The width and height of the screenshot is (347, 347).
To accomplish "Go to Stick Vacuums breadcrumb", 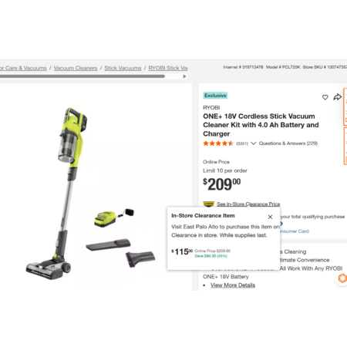I will pyautogui.click(x=123, y=68).
